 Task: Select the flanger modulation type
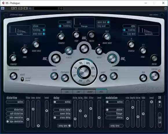click(x=115, y=114)
